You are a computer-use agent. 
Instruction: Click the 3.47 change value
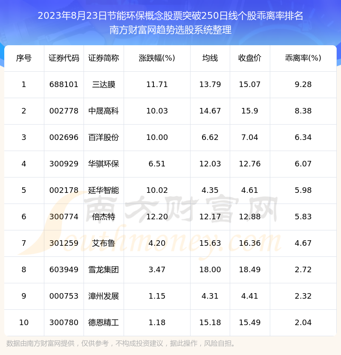[x=157, y=270]
